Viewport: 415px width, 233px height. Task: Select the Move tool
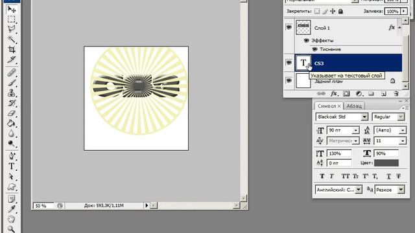point(12,9)
